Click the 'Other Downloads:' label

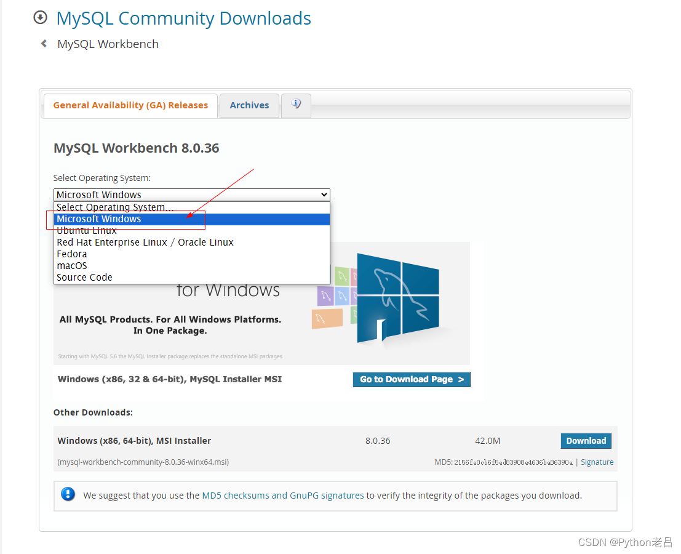pyautogui.click(x=93, y=412)
